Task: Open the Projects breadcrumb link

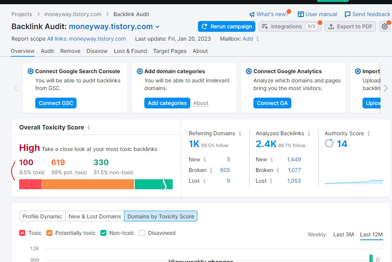Action: coord(22,14)
